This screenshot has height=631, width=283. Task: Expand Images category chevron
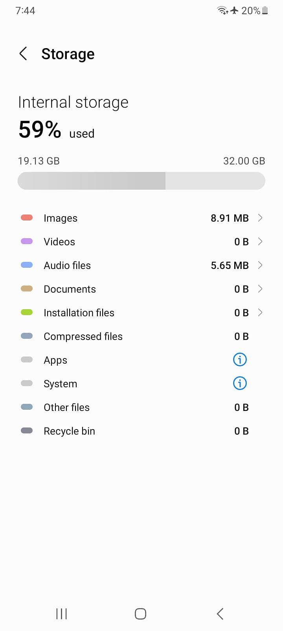coord(260,218)
